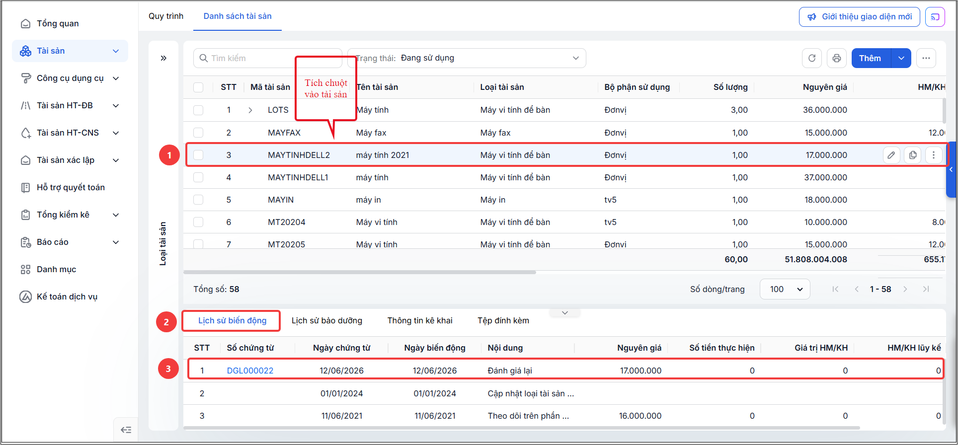
Task: Click the Tài sản xác lập icon
Action: point(25,160)
